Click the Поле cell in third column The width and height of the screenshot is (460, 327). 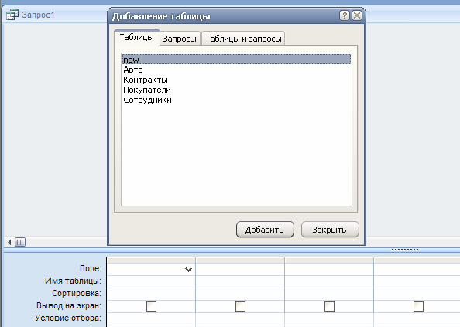pos(329,269)
